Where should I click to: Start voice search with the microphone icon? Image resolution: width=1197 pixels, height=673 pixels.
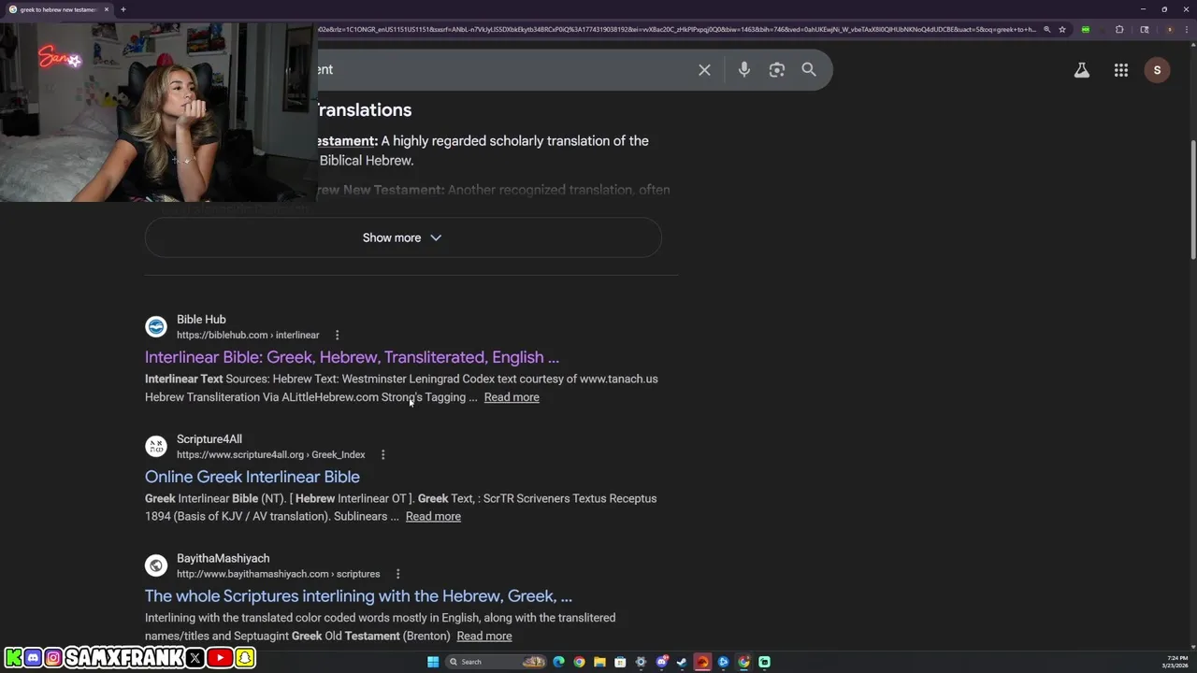744,70
